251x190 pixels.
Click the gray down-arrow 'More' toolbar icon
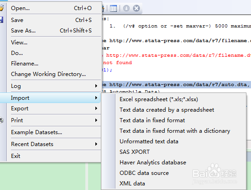pyautogui.click(x=126, y=8)
